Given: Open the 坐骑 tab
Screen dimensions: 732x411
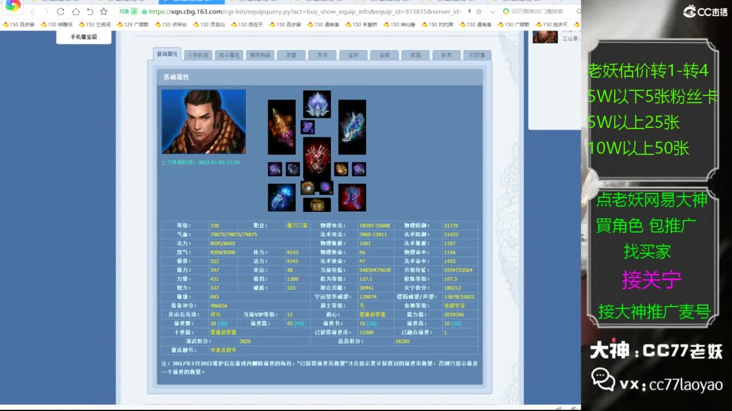Looking at the screenshot, I should [384, 55].
